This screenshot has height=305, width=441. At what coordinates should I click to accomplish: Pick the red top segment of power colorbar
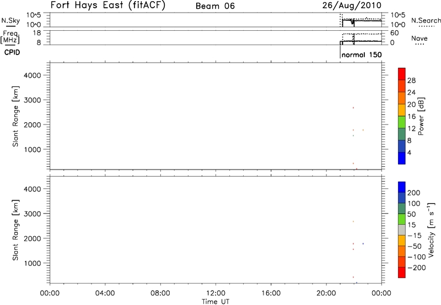[402, 74]
